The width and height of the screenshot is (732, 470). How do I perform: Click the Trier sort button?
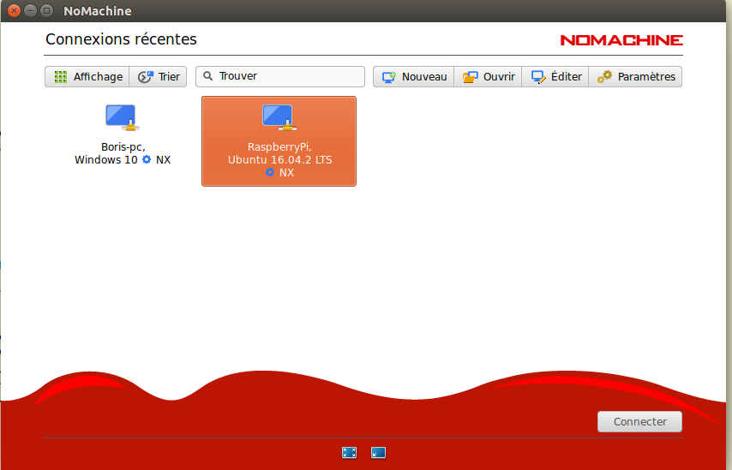click(x=159, y=76)
